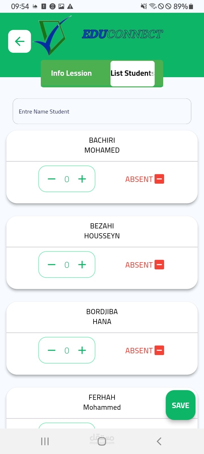Image resolution: width=204 pixels, height=454 pixels.
Task: Increase count for BACHIRI MOHAMED with plus
Action: (82, 179)
